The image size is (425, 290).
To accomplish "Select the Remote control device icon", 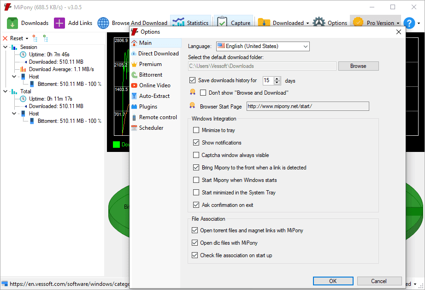I will [x=134, y=118].
